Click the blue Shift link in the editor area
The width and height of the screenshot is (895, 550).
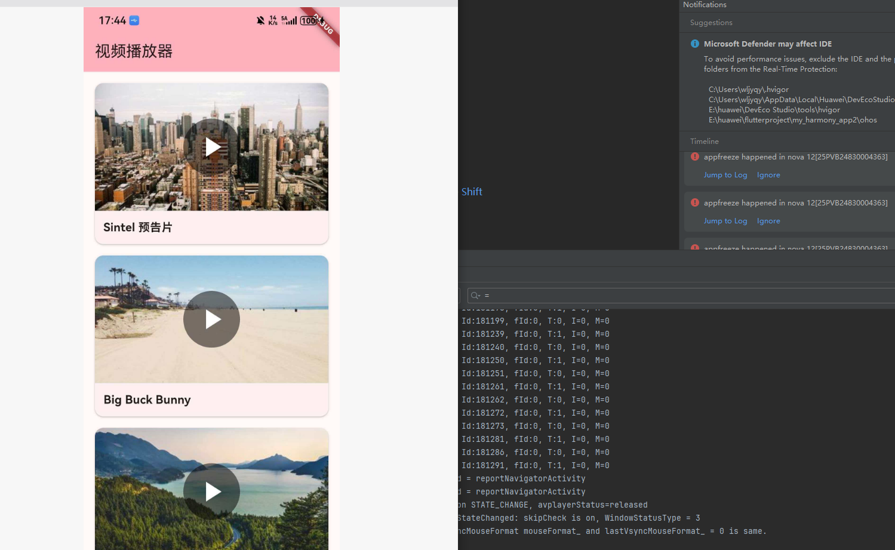point(472,192)
